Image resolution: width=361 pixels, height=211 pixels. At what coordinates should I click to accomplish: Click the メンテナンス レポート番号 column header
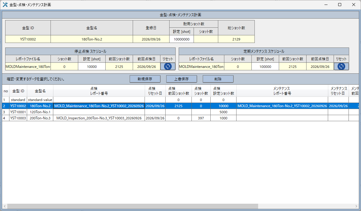tap(282, 91)
